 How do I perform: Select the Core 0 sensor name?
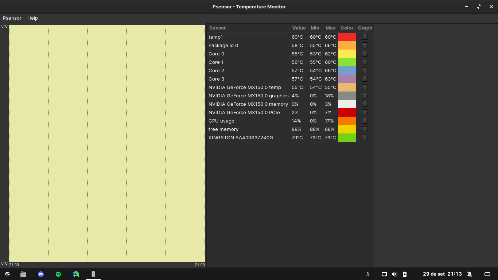pyautogui.click(x=216, y=54)
